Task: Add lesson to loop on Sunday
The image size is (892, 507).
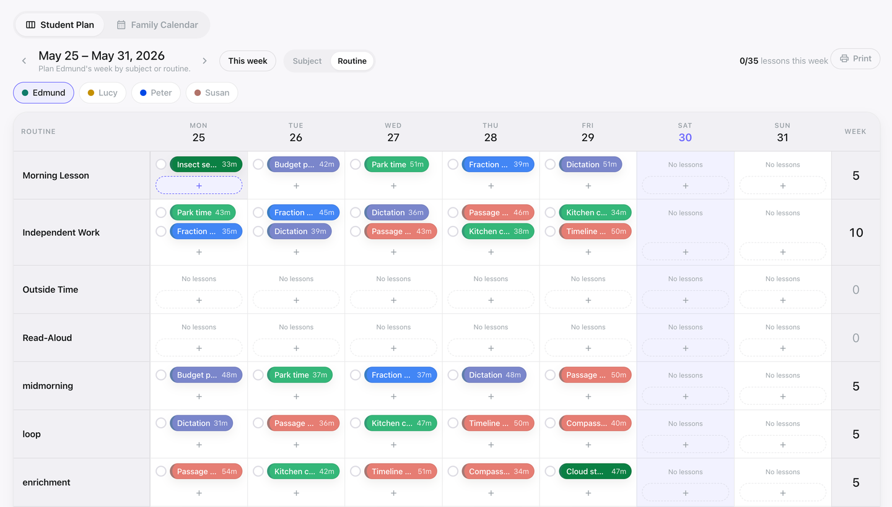Action: [x=782, y=444]
